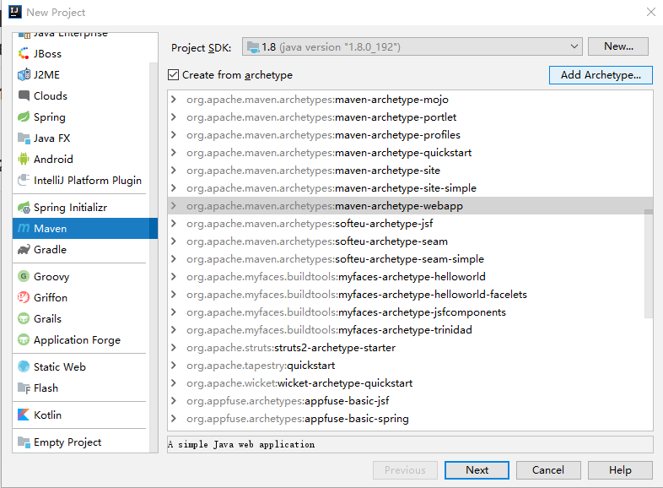
Task: Click the Flash folder icon
Action: (x=24, y=388)
